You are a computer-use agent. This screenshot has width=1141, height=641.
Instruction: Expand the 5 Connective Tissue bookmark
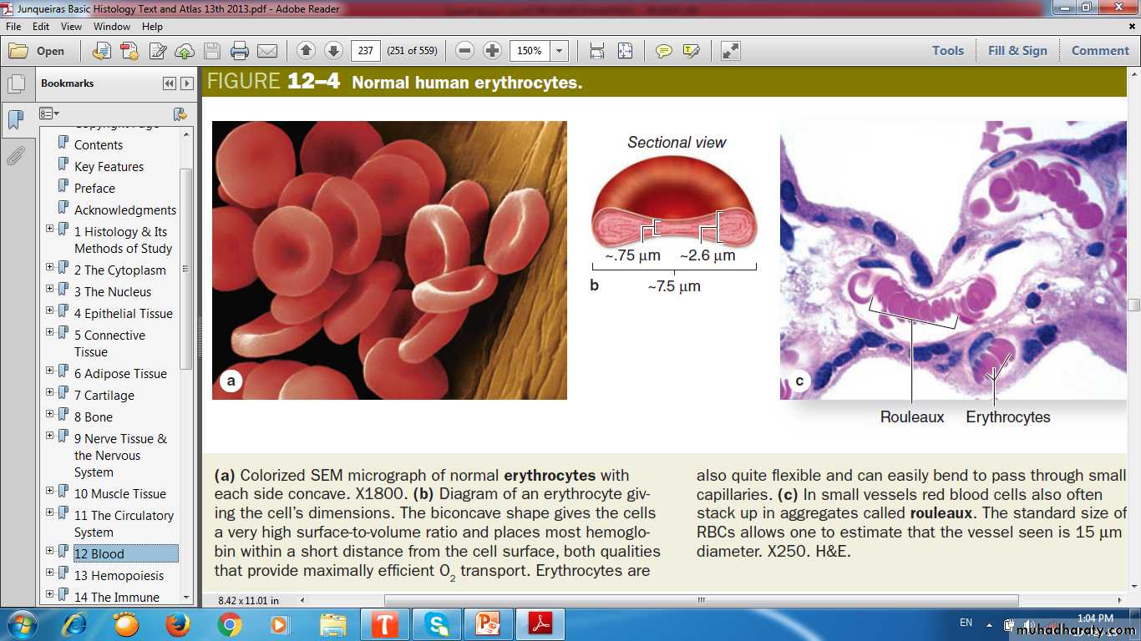49,334
